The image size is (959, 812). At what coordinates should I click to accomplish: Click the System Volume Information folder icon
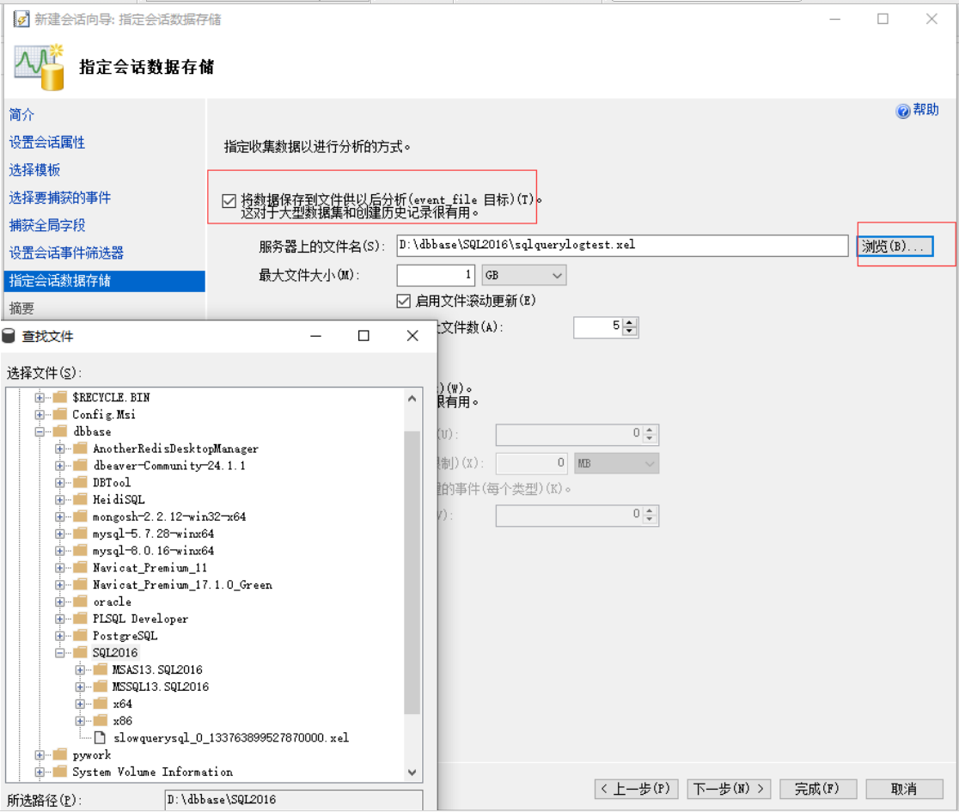pyautogui.click(x=60, y=772)
